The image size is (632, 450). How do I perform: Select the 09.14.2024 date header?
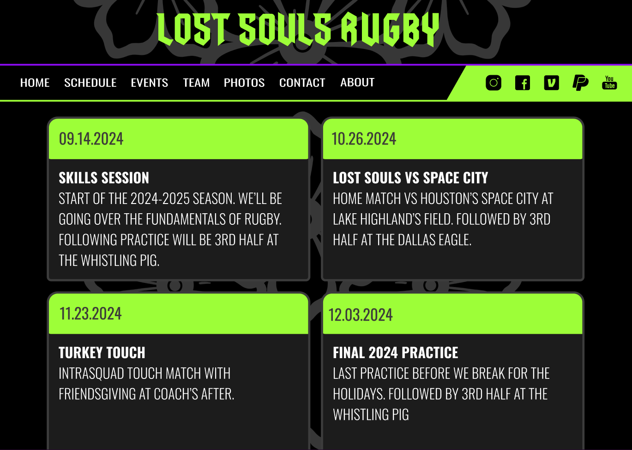tap(91, 139)
